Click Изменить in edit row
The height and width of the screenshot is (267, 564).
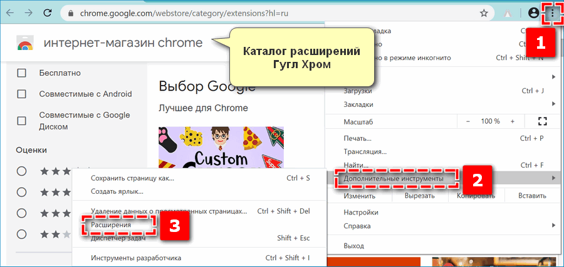coord(360,196)
